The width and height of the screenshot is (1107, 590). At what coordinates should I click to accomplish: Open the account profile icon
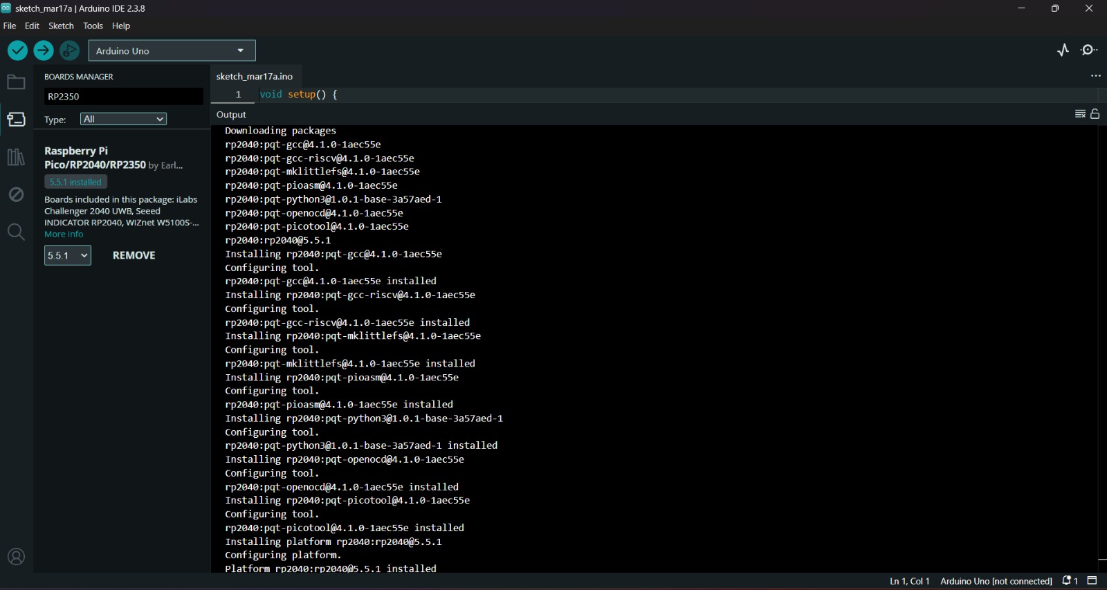coord(16,557)
